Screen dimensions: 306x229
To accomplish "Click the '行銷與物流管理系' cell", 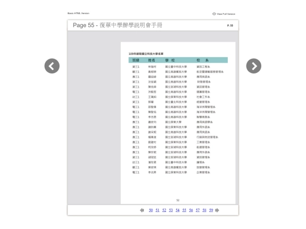I will point(207,137).
